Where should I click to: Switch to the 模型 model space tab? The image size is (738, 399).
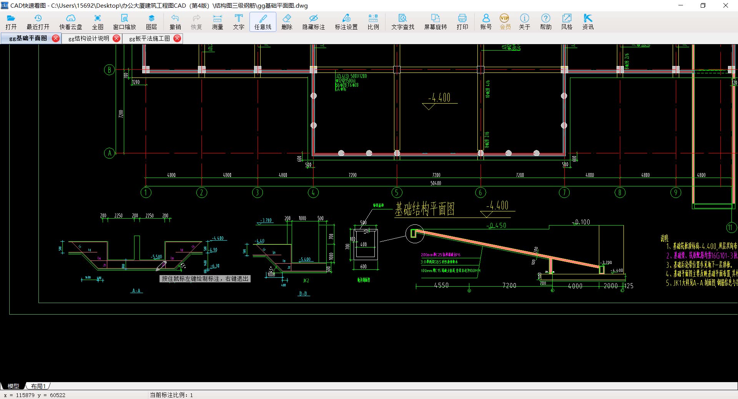click(13, 386)
